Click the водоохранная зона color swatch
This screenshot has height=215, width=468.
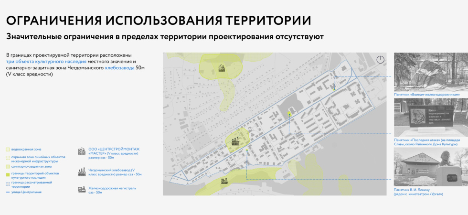point(8,150)
